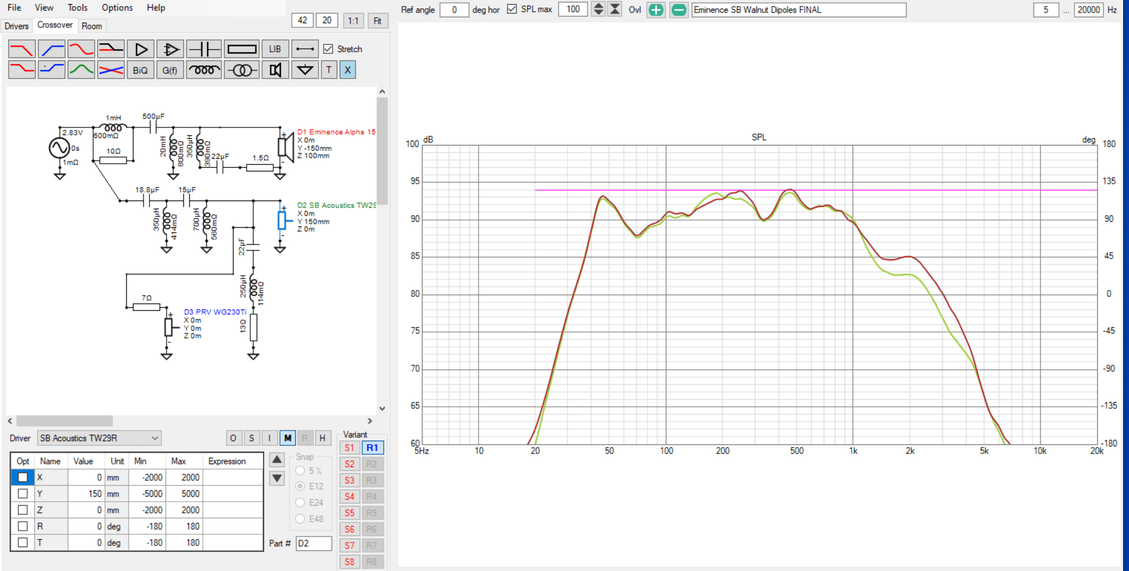The width and height of the screenshot is (1129, 571).
Task: Insert an inductor coil component
Action: pos(204,70)
